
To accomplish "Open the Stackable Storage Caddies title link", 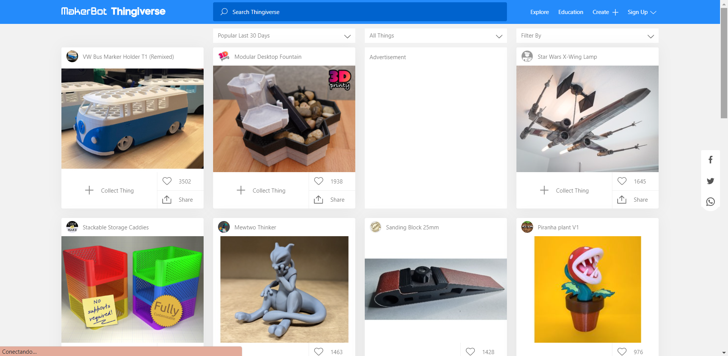I will point(116,227).
